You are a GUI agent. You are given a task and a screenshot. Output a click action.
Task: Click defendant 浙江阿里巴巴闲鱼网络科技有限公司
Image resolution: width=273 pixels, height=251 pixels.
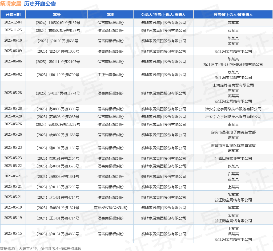tap(233, 64)
